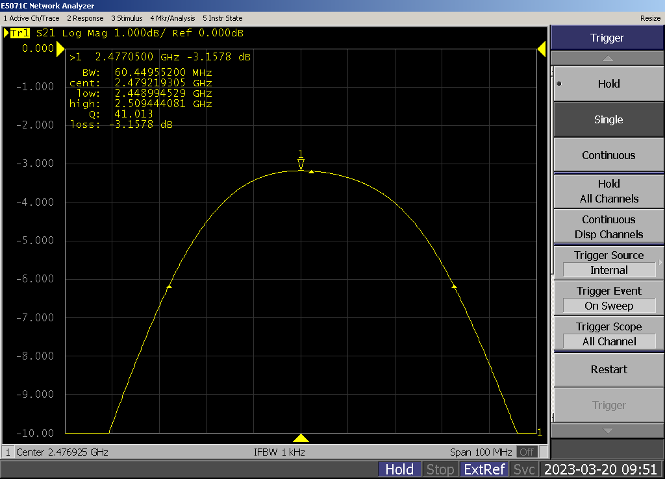Screen dimensions: 665x479
Task: Select the Hold trigger mode softkey
Action: (608, 84)
